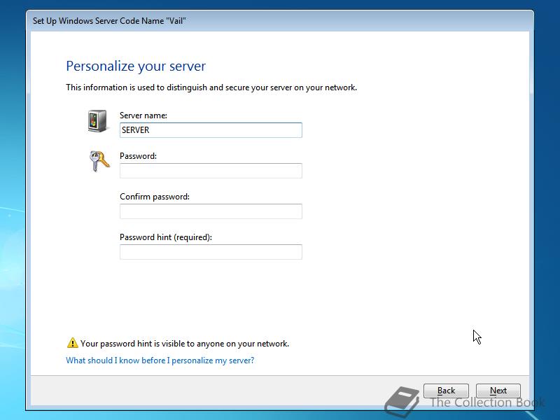Viewport: 560px width, 420px height.
Task: Click the 'This information is used to distinguish' description
Action: pyautogui.click(x=211, y=87)
